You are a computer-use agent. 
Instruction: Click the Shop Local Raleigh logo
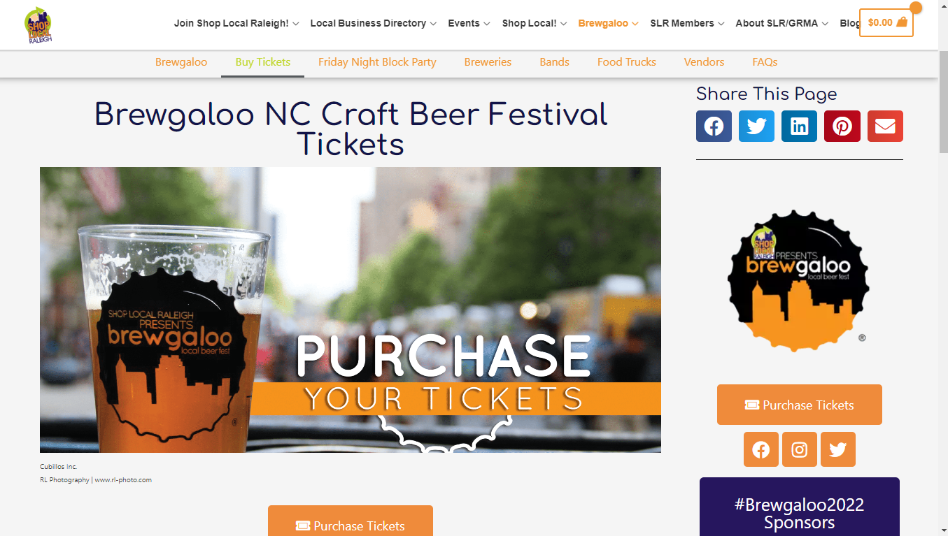38,25
